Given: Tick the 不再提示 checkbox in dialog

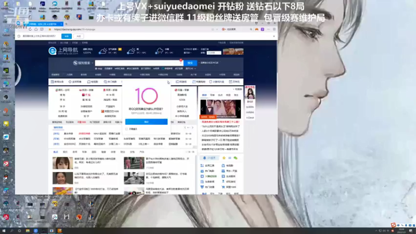Looking at the screenshot, I should tap(126, 129).
